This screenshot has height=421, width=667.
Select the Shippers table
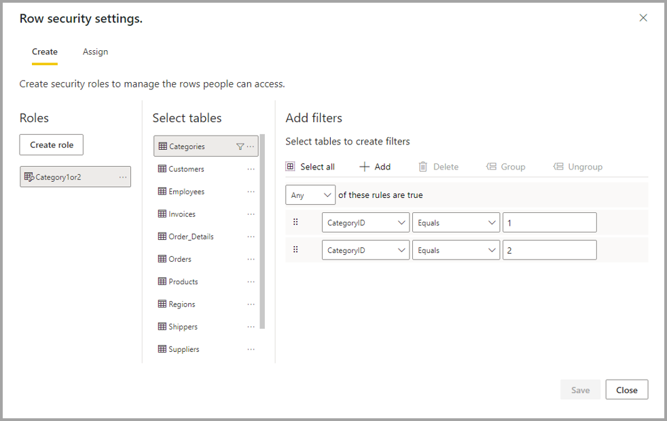click(206, 326)
